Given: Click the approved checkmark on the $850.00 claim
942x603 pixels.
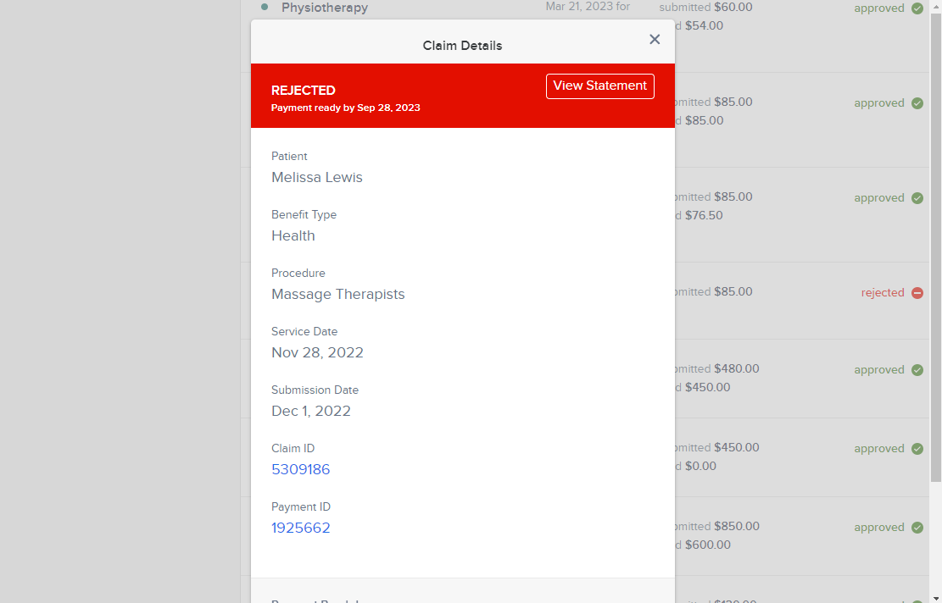Looking at the screenshot, I should (x=917, y=527).
